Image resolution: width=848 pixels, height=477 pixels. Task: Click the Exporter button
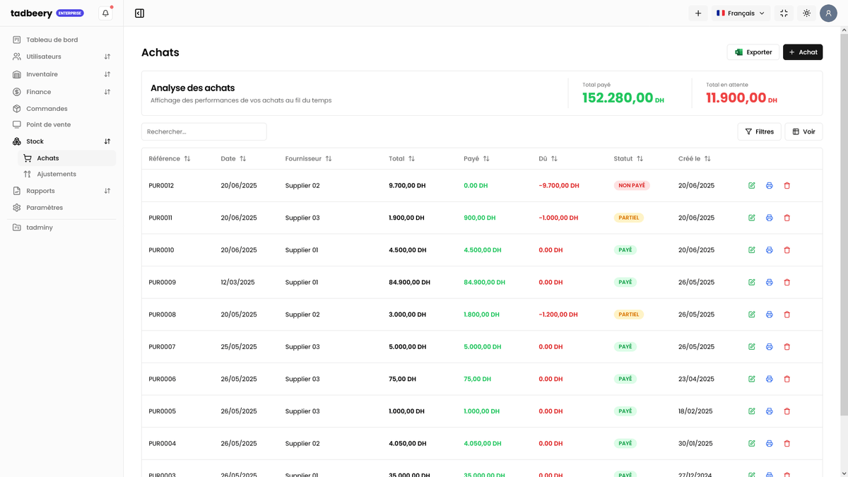coord(753,52)
